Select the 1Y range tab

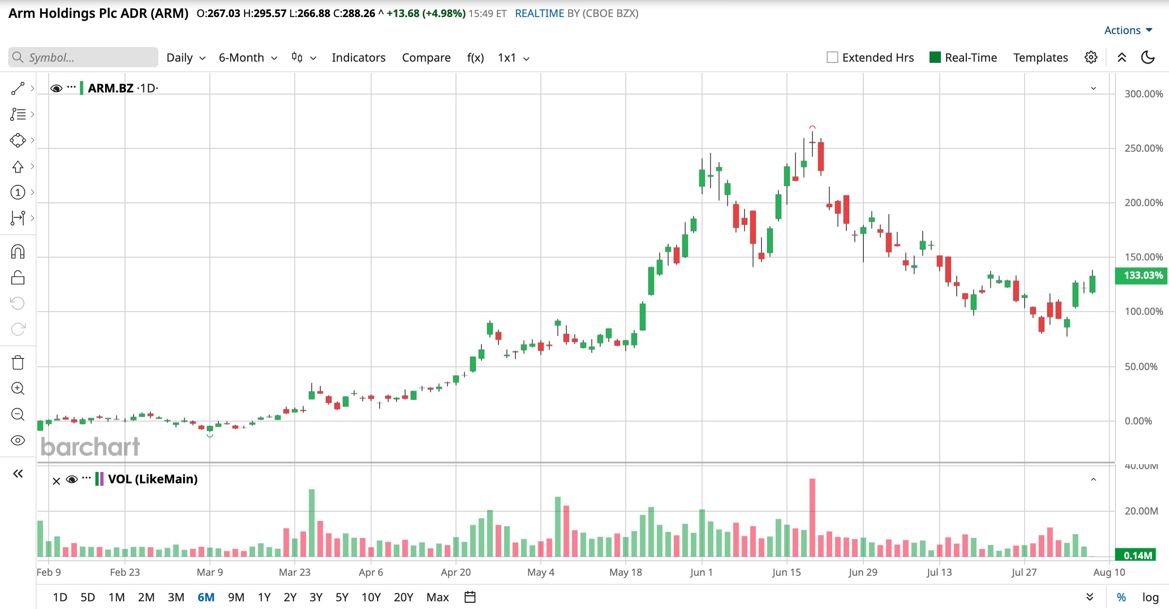(x=264, y=597)
